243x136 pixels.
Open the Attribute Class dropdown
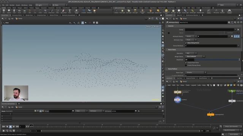[191, 40]
